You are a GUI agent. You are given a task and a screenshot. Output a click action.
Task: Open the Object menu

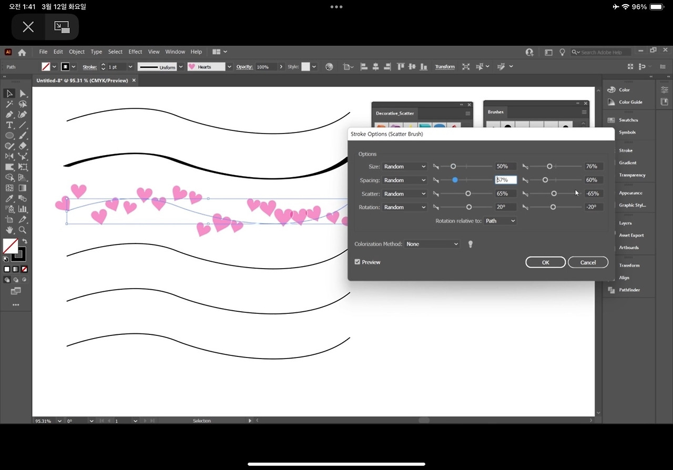(x=77, y=52)
